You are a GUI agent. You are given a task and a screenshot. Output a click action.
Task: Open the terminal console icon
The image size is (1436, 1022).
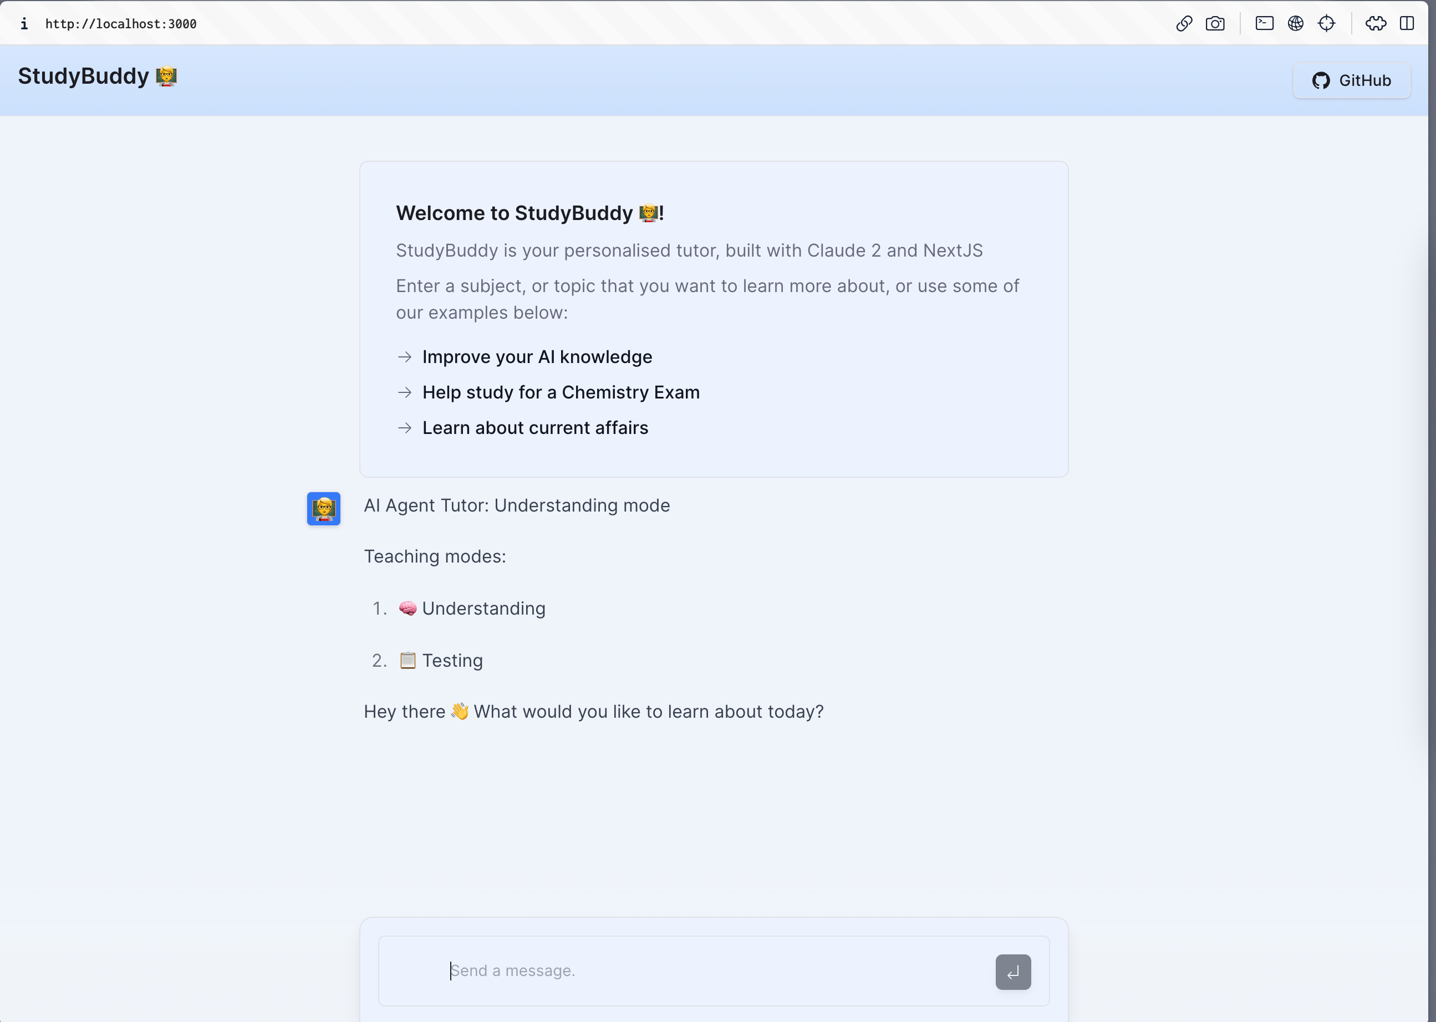click(x=1264, y=24)
